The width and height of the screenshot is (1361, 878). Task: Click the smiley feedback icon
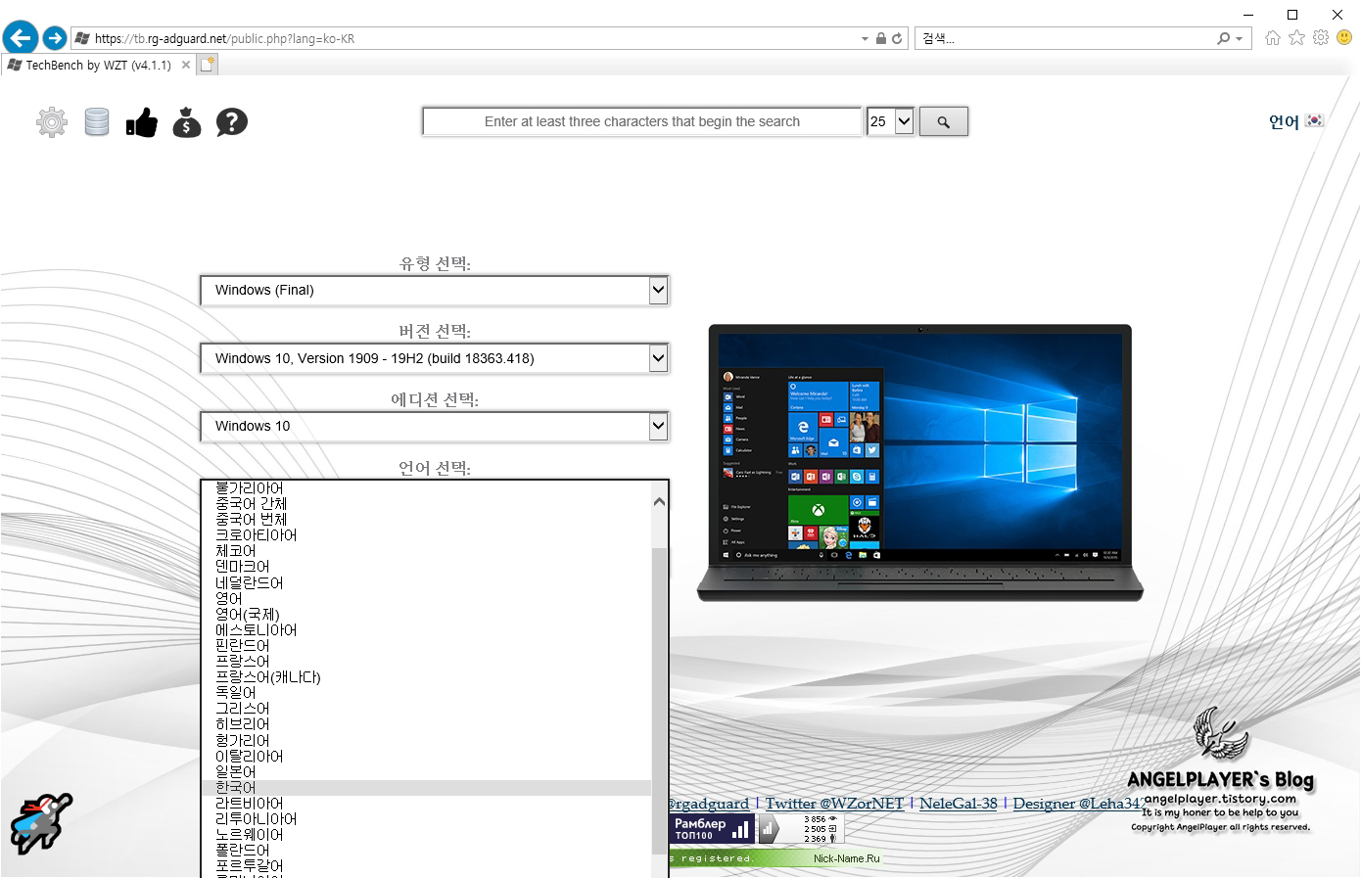(x=1344, y=38)
